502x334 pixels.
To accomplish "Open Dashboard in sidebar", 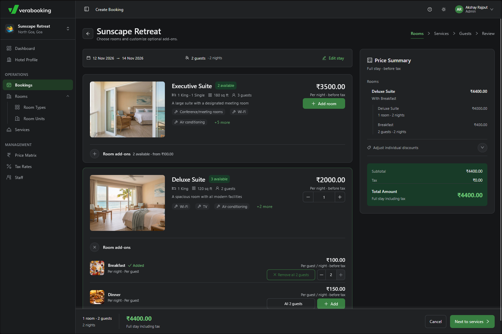I will coord(38,49).
